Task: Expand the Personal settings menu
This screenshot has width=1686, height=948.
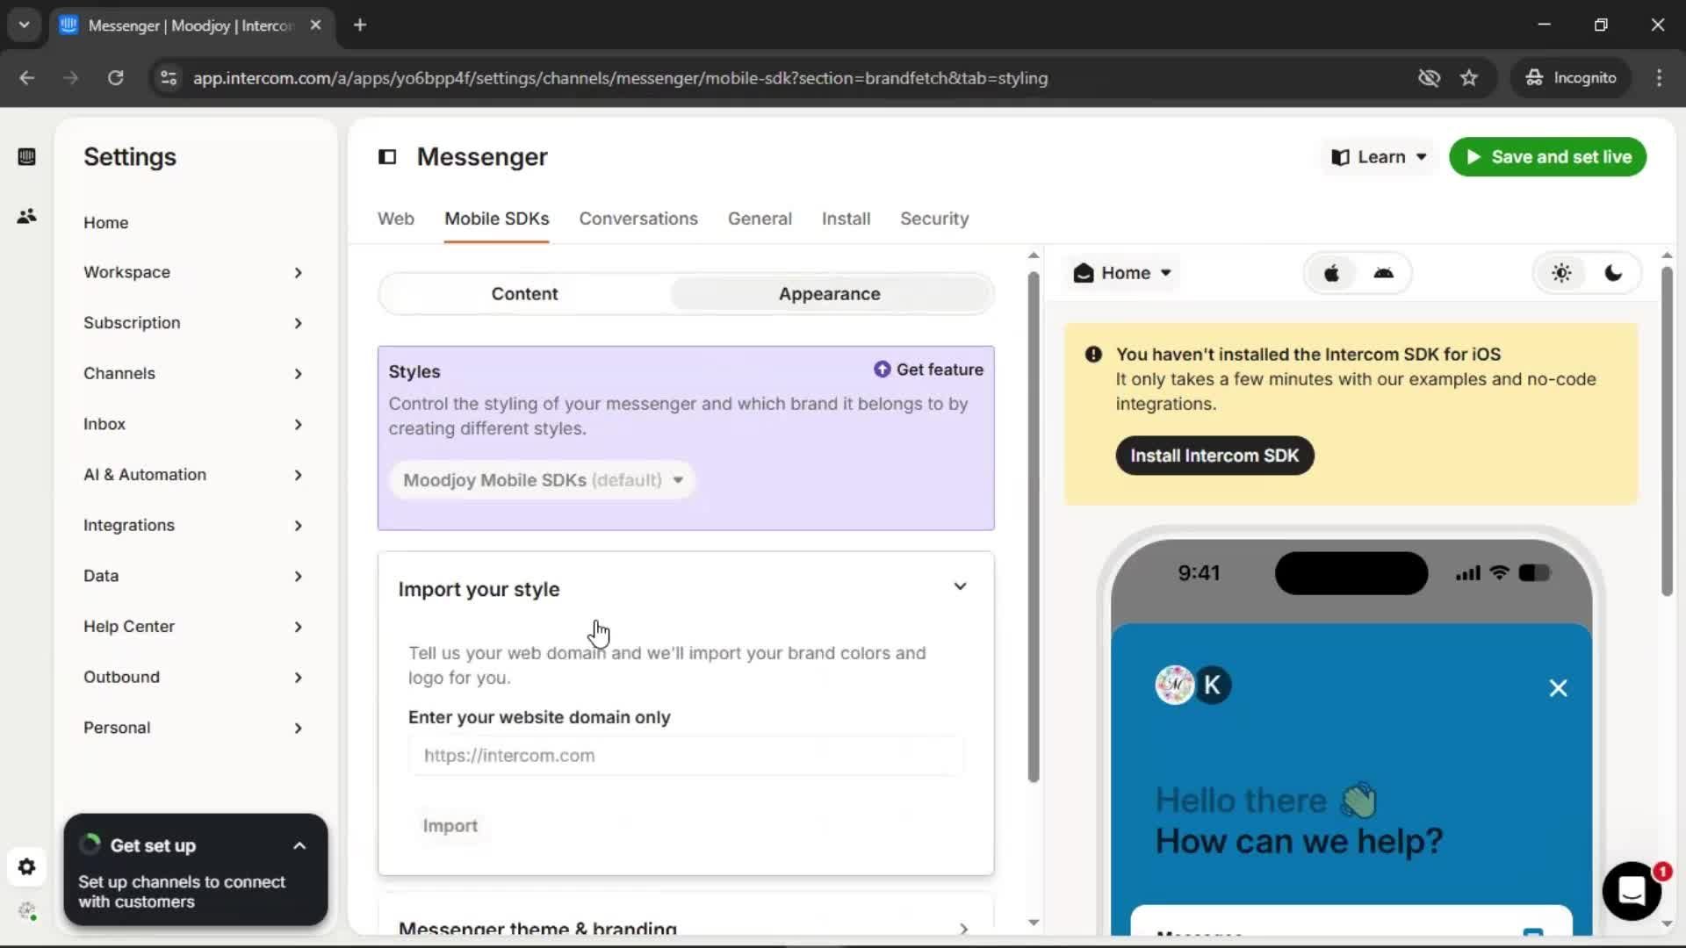Action: coord(193,728)
